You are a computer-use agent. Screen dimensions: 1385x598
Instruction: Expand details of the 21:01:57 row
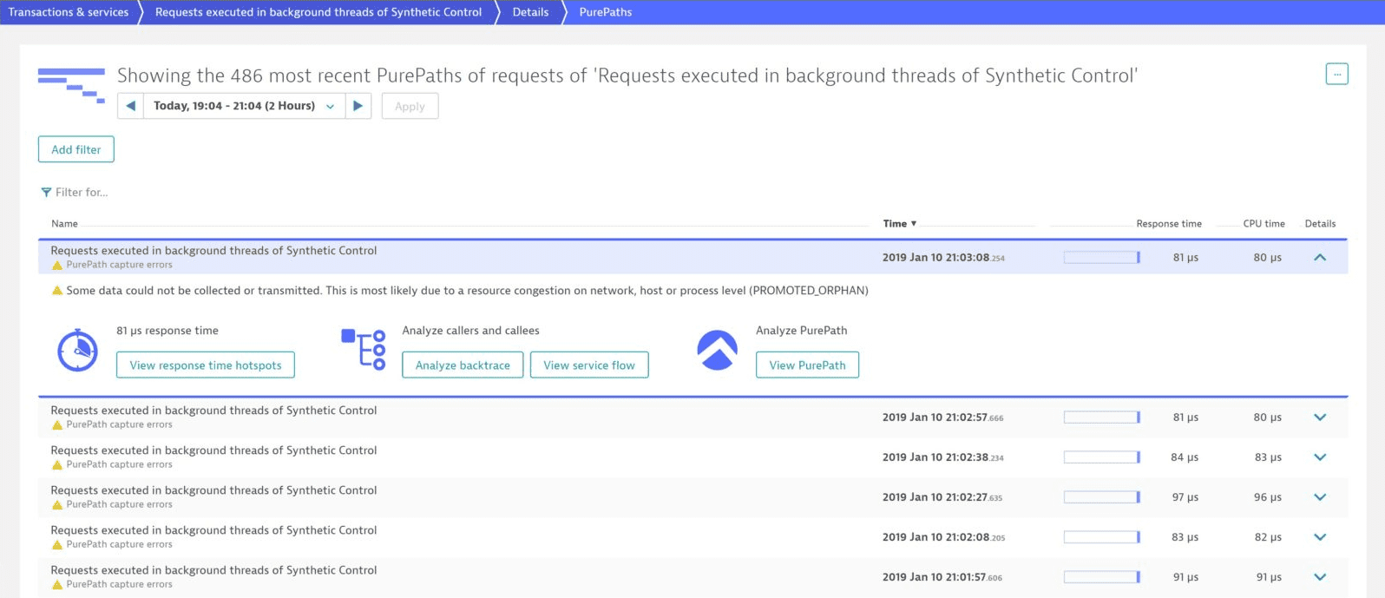coord(1320,577)
